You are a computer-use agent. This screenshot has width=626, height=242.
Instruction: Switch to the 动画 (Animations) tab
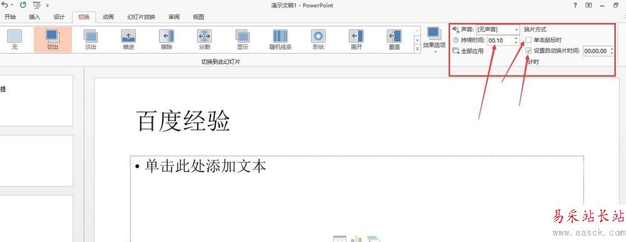(x=108, y=17)
